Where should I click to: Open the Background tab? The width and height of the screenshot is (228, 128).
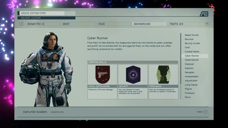point(149,24)
